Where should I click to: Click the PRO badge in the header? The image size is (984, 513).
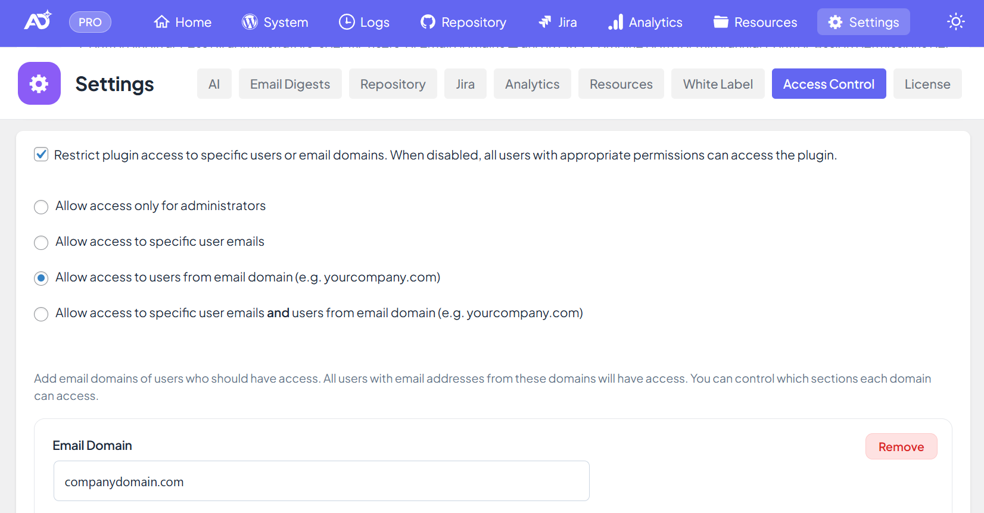pos(90,22)
